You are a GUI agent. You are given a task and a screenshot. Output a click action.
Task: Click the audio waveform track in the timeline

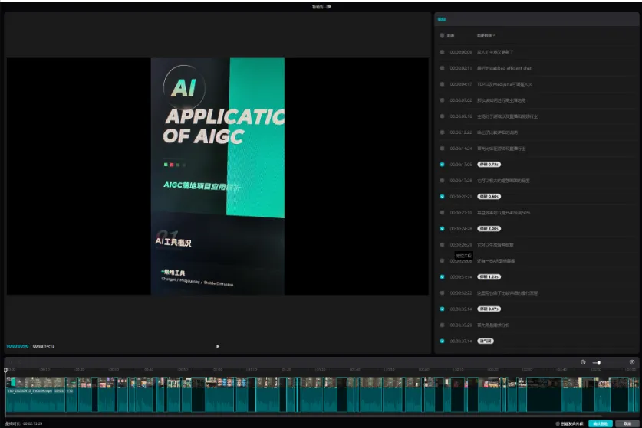[322, 400]
